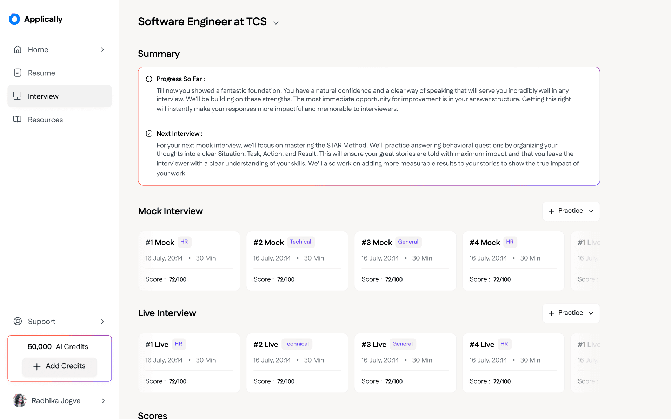Viewport: 671px width, 419px height.
Task: Click the Interview monitor icon
Action: point(17,96)
